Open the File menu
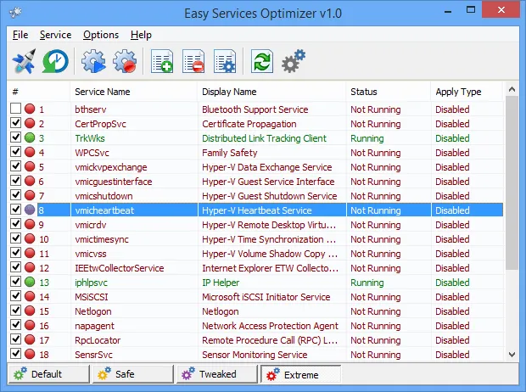This screenshot has width=526, height=392. [x=20, y=35]
